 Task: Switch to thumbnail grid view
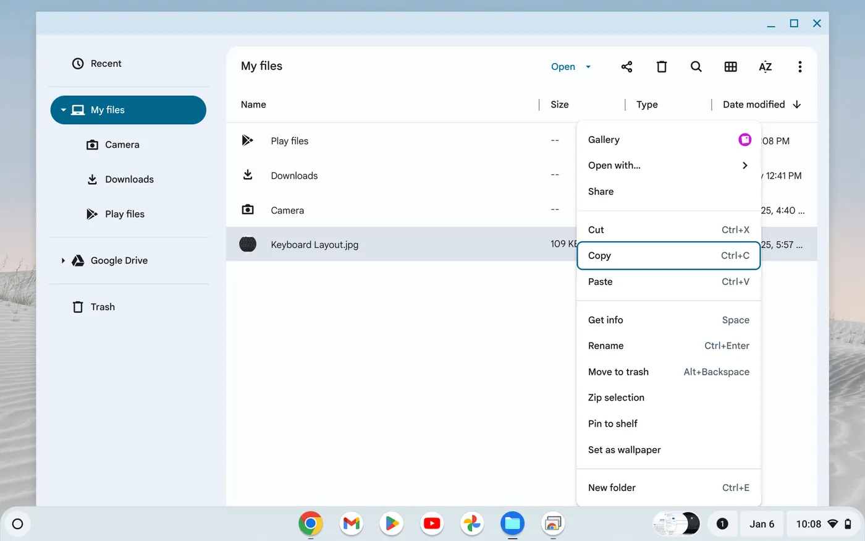click(731, 67)
